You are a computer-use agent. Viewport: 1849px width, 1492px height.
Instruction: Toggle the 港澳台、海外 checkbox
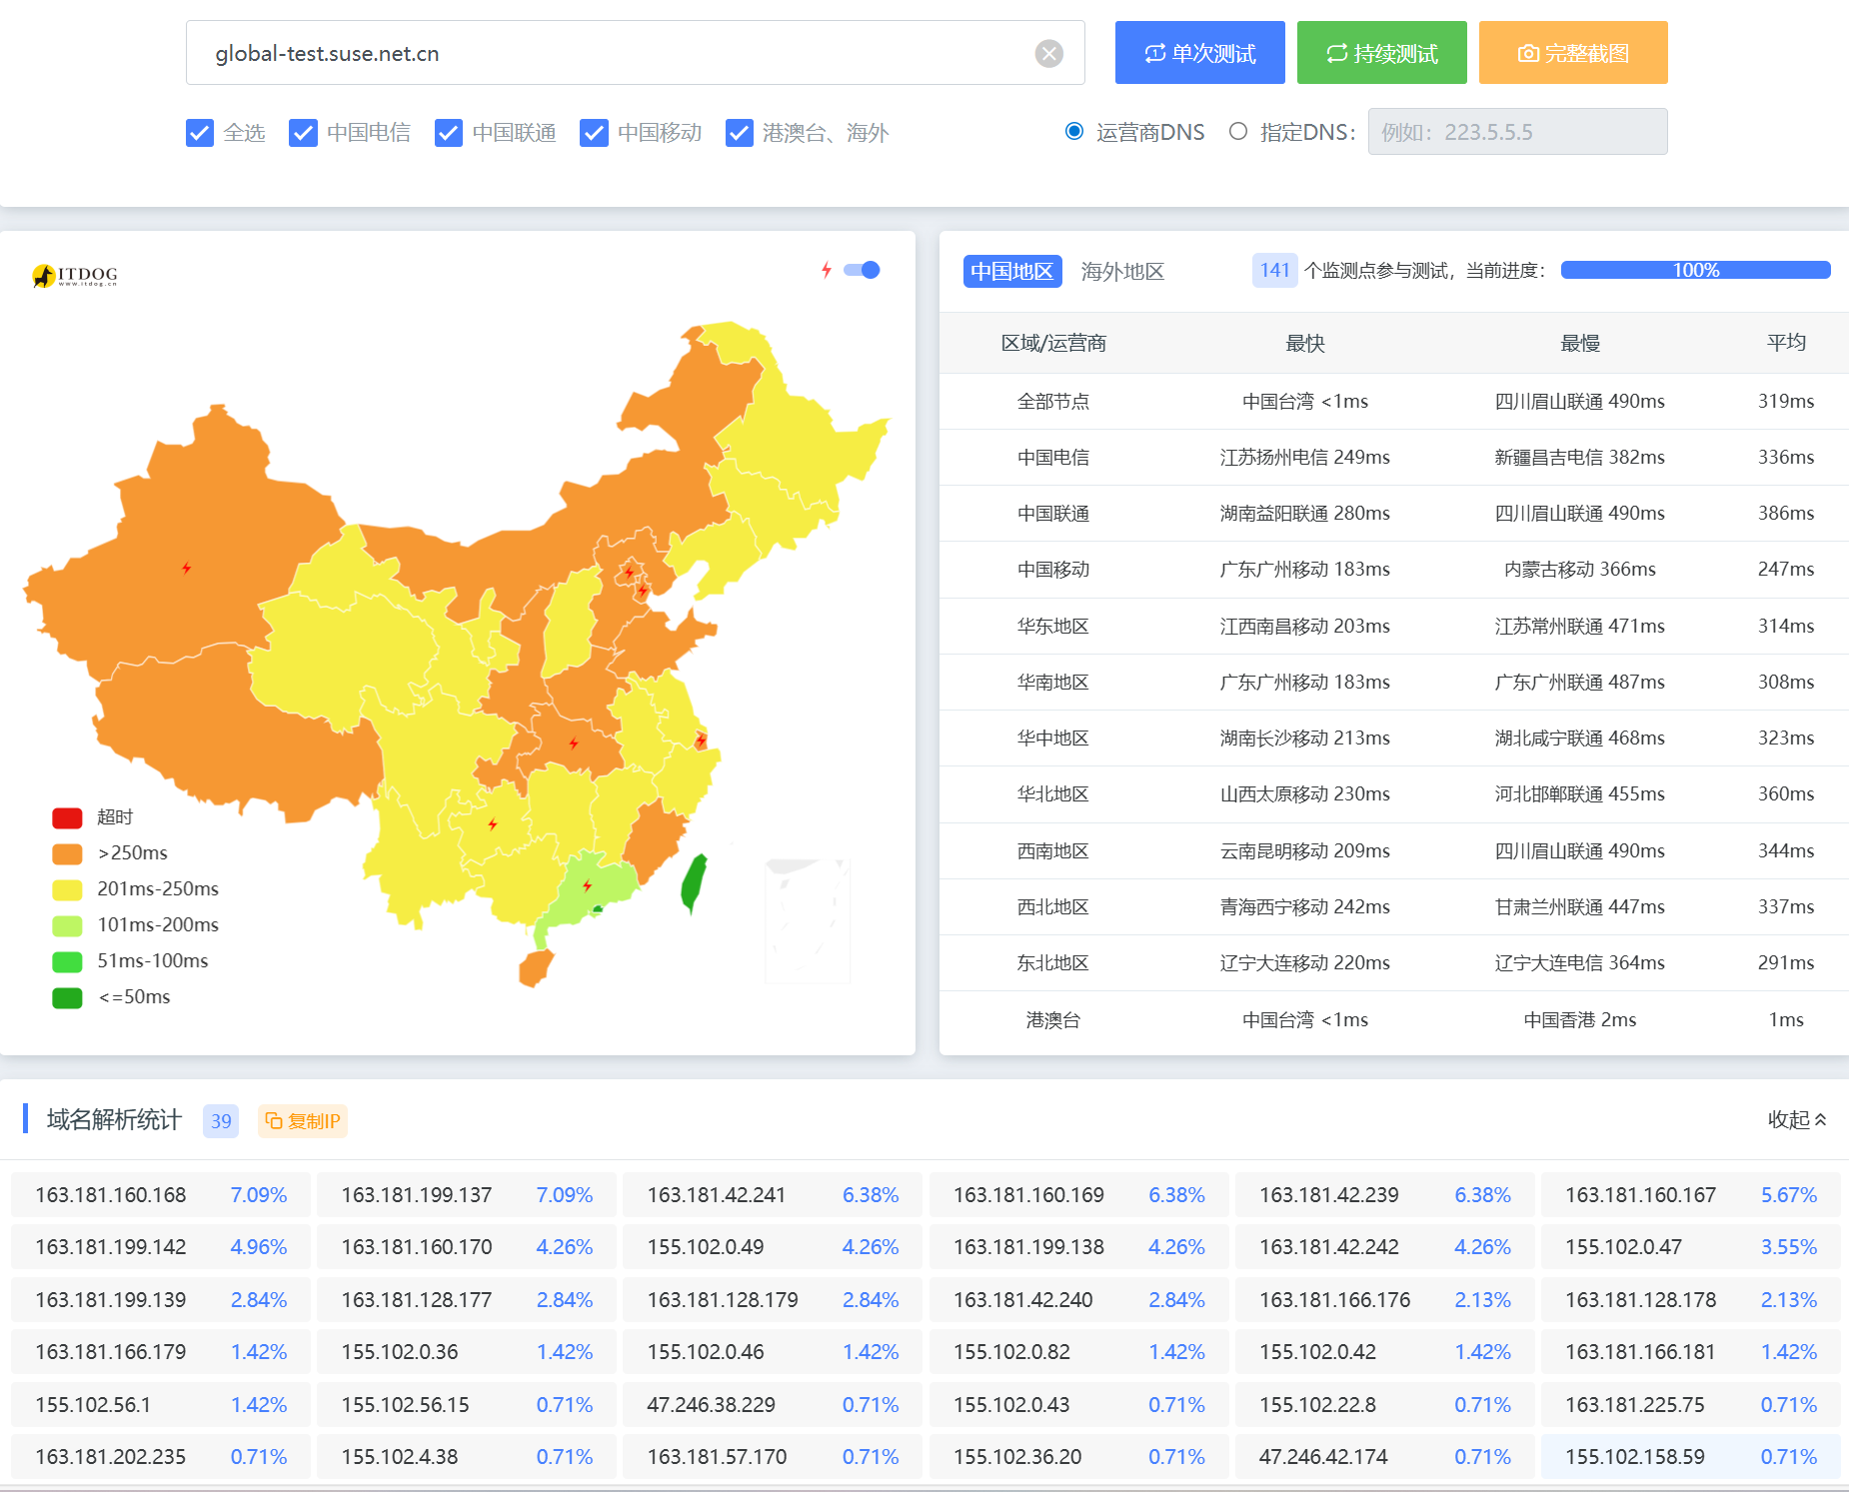[x=740, y=132]
